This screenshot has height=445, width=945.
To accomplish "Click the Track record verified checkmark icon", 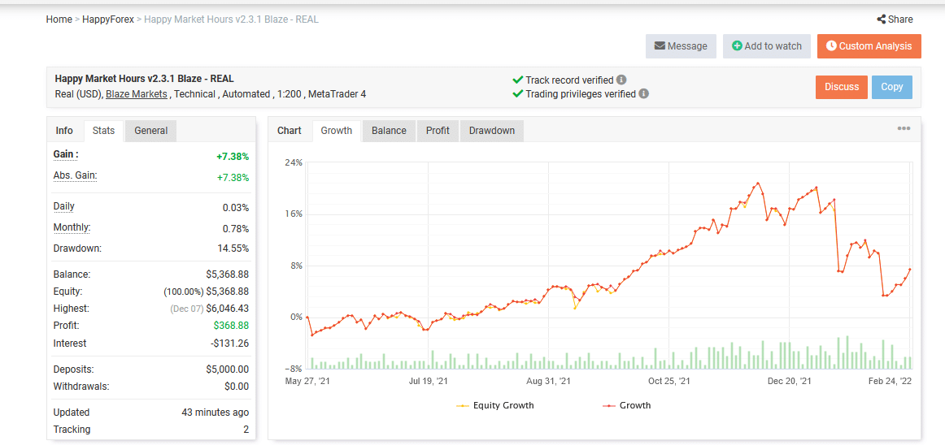I will coord(517,80).
